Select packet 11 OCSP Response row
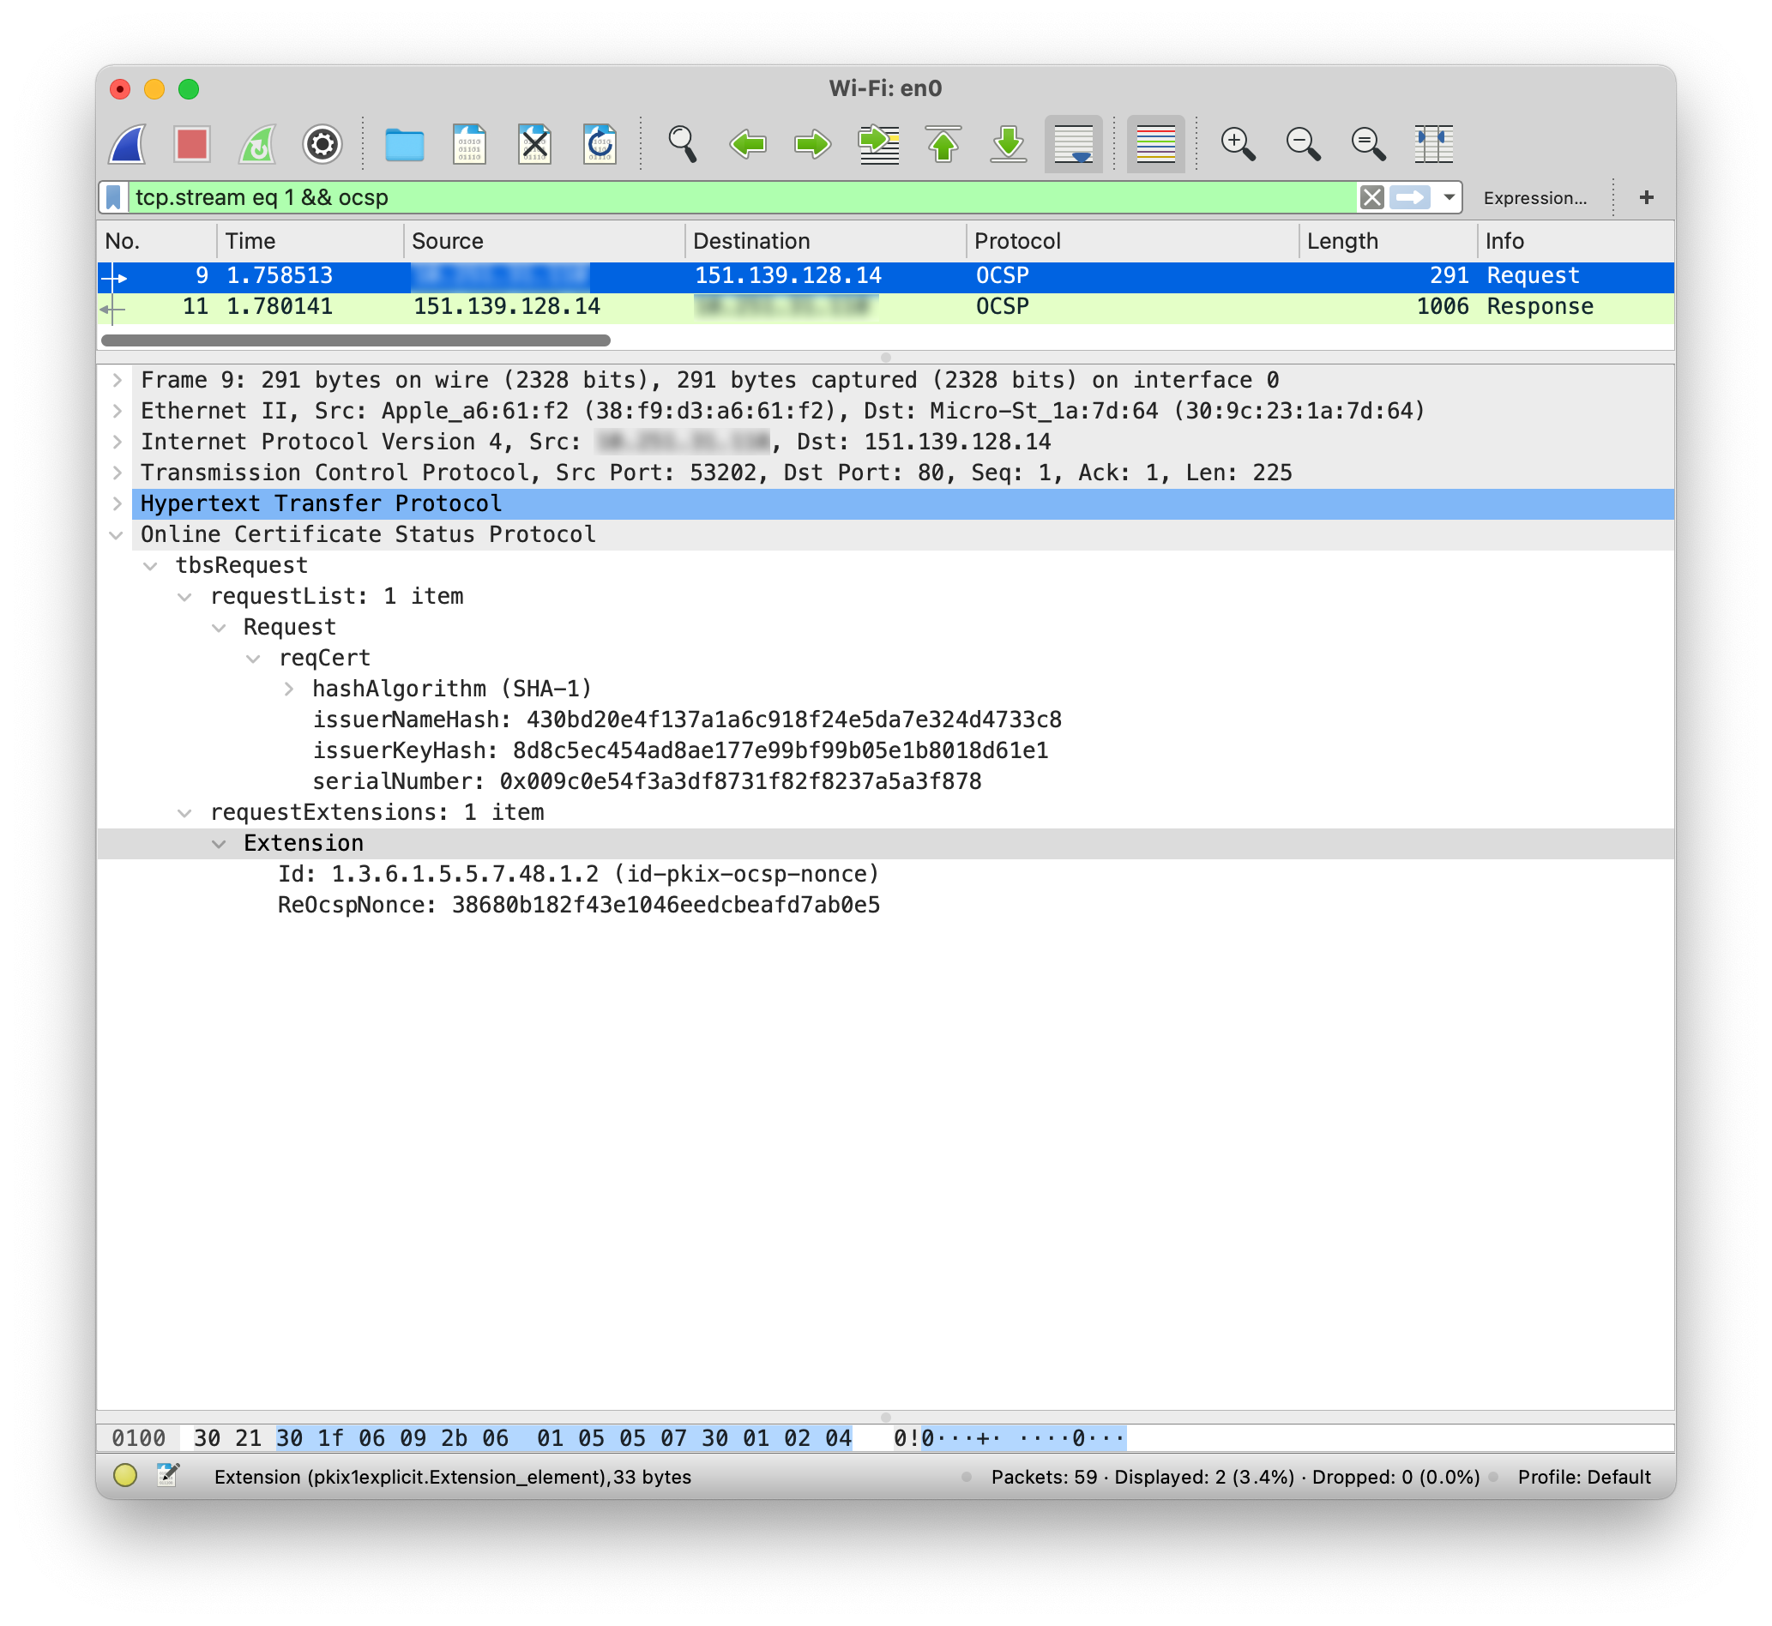 886,306
